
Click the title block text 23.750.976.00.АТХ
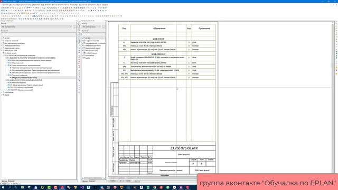184,148
